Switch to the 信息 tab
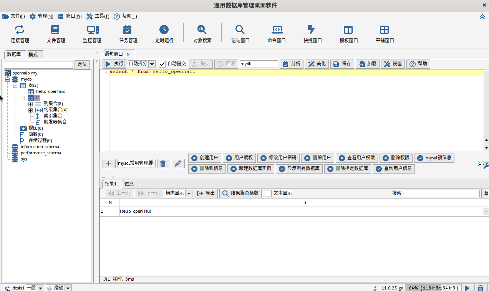Image resolution: width=489 pixels, height=291 pixels. pyautogui.click(x=129, y=184)
